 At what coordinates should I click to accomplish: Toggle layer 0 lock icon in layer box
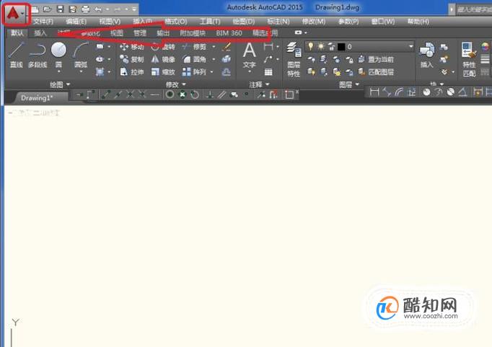click(331, 47)
